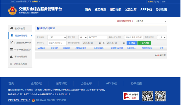
Task: Sort by 状态 column header
Action: coord(161,48)
